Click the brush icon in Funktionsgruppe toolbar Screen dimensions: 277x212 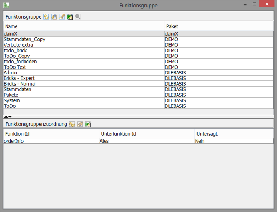pos(62,17)
